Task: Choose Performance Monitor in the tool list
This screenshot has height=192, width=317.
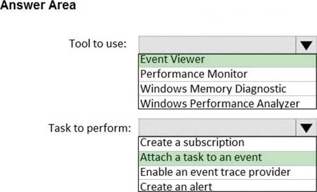Action: [194, 74]
